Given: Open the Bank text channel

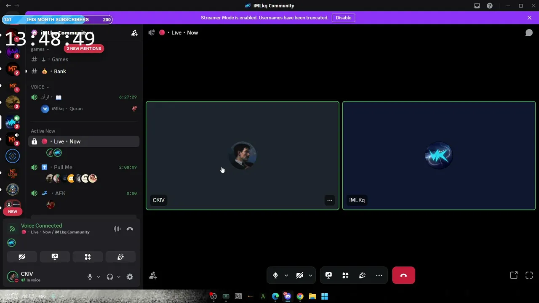Looking at the screenshot, I should tap(84, 71).
